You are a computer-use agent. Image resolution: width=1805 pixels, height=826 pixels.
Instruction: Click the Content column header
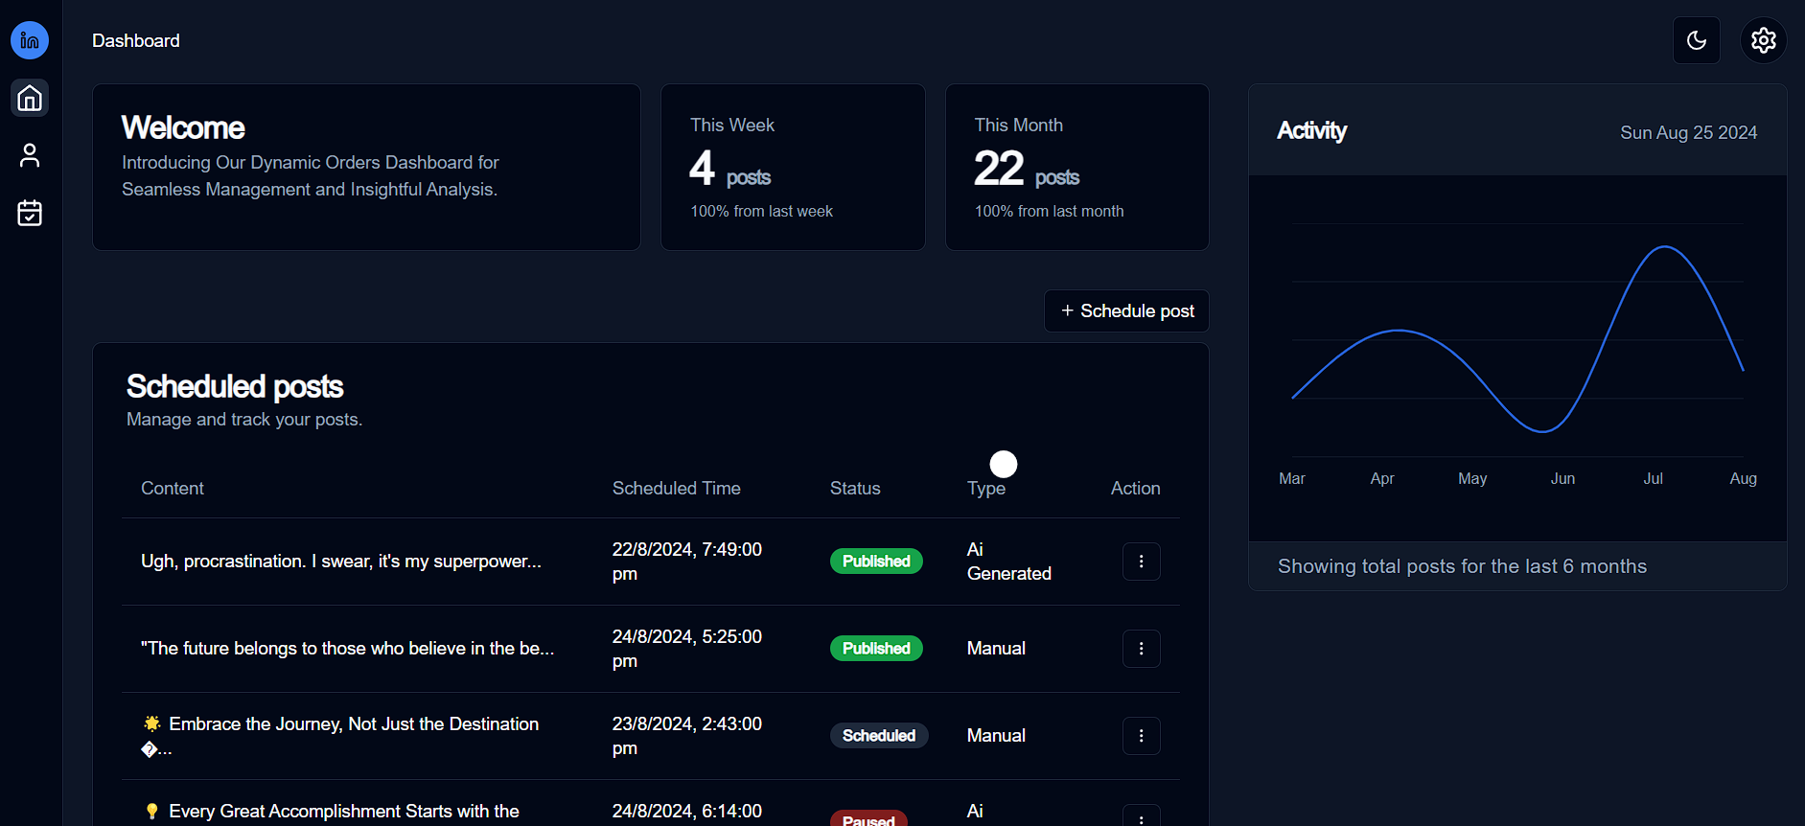173,489
